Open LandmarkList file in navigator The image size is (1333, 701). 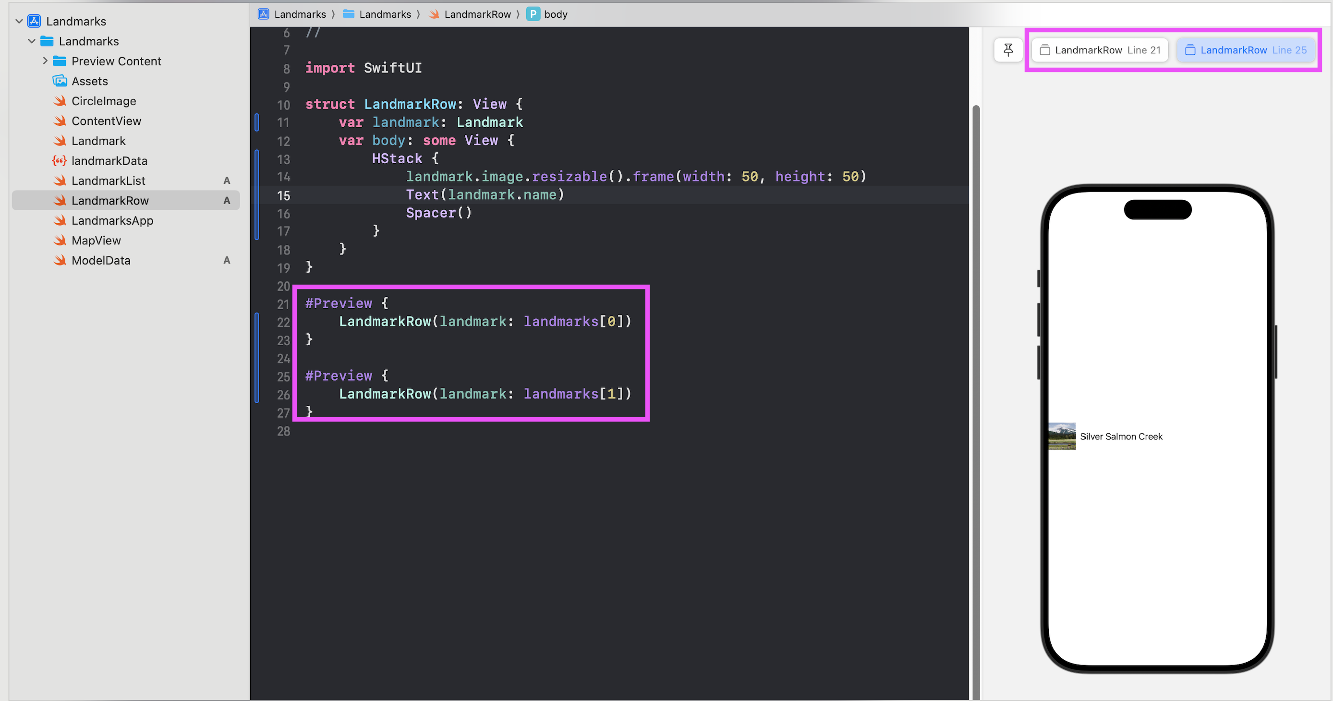pyautogui.click(x=108, y=181)
